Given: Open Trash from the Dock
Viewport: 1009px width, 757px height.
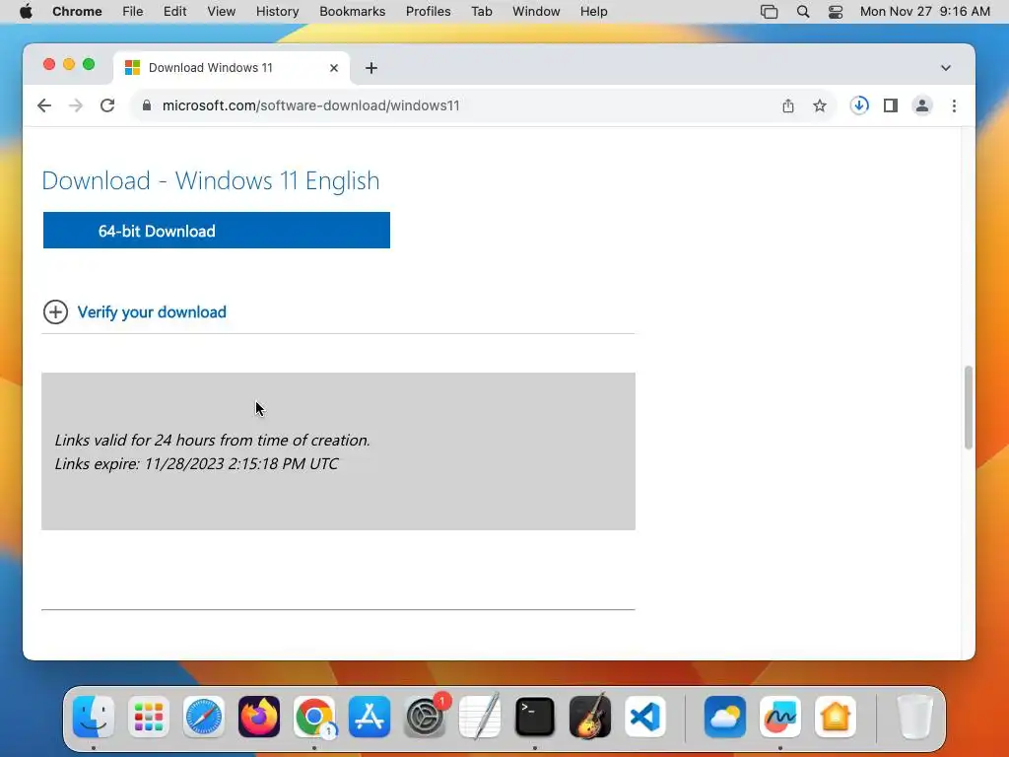Looking at the screenshot, I should click(x=914, y=717).
